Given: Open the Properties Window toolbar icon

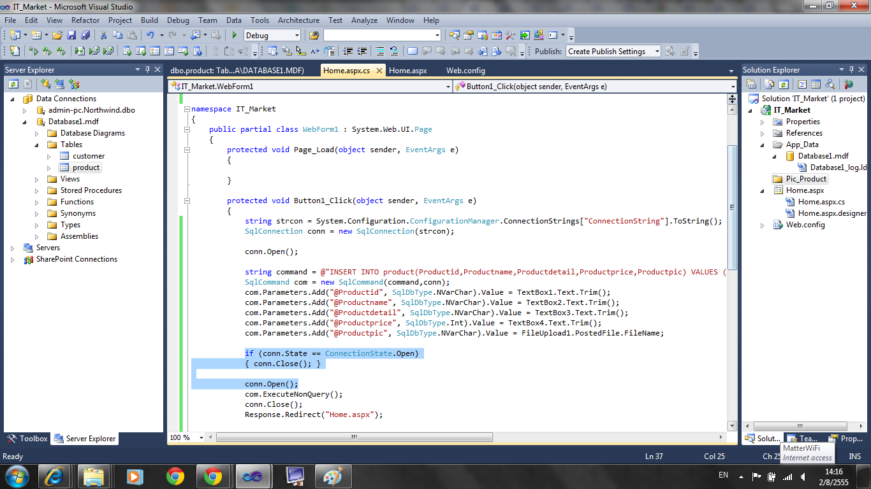Looking at the screenshot, I should 468,35.
